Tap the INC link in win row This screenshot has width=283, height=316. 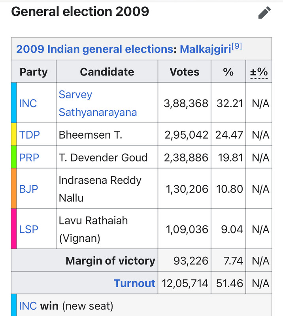(28, 305)
